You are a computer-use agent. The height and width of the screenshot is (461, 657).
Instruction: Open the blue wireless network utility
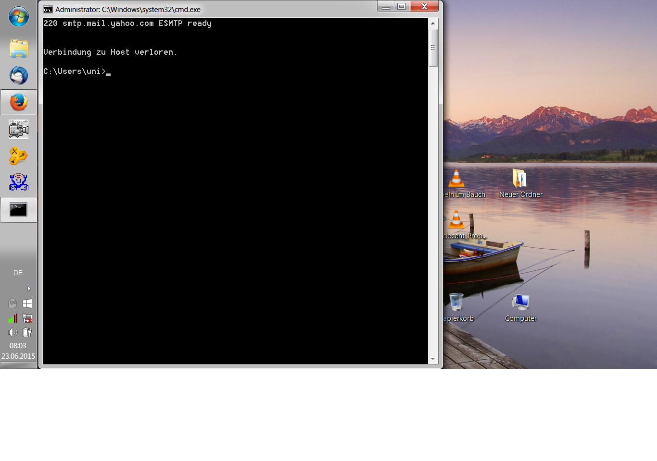click(19, 182)
